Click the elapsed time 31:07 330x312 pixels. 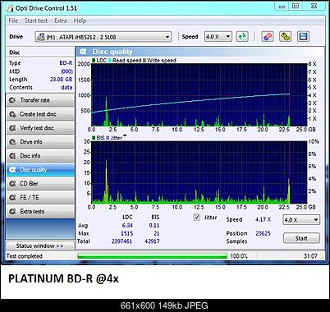(x=310, y=256)
